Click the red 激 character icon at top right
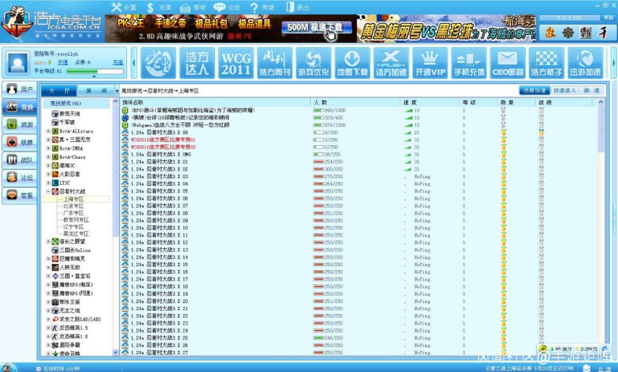 click(550, 33)
